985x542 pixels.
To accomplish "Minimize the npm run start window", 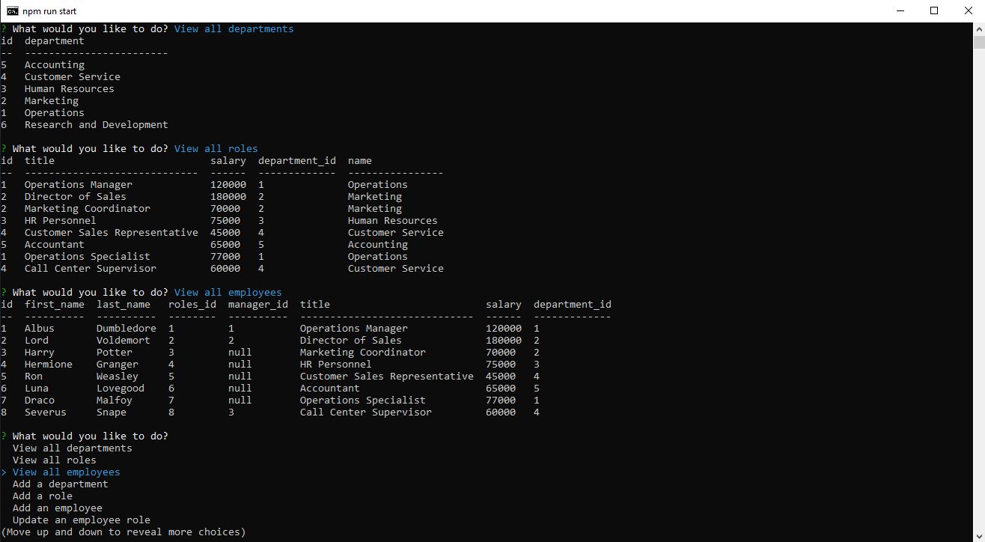I will [x=900, y=10].
